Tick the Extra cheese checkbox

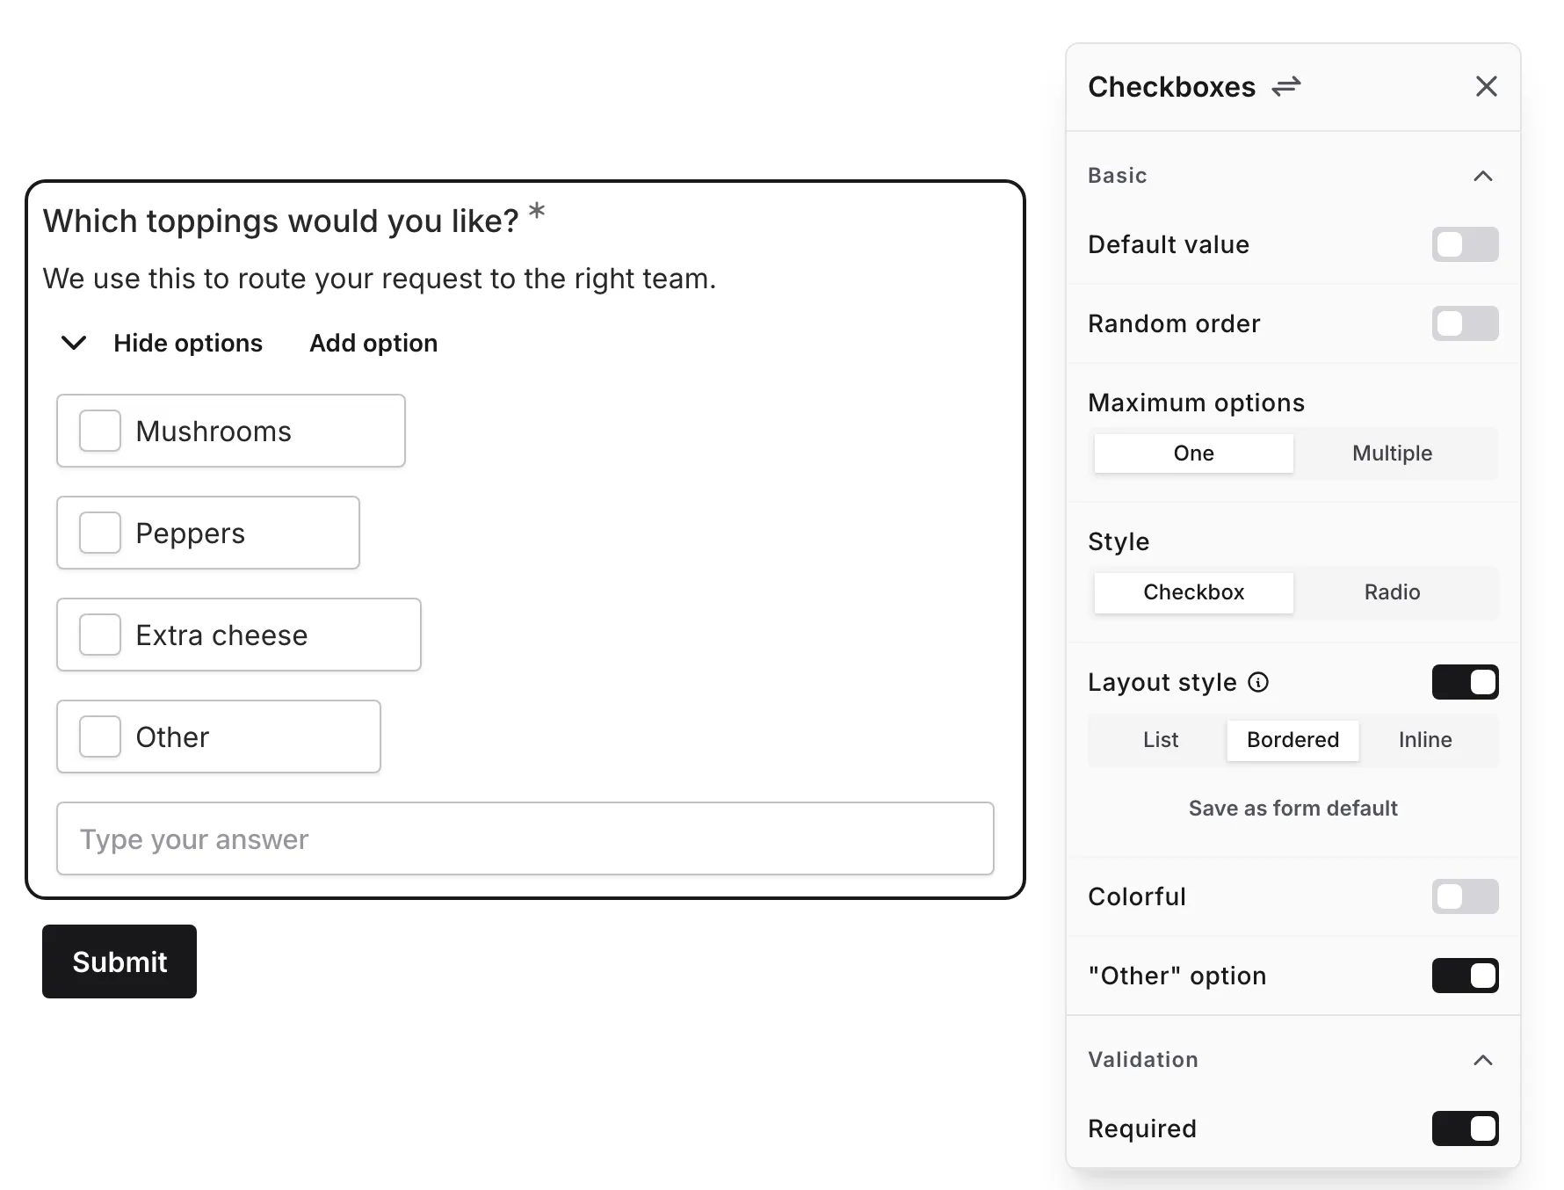pos(100,635)
